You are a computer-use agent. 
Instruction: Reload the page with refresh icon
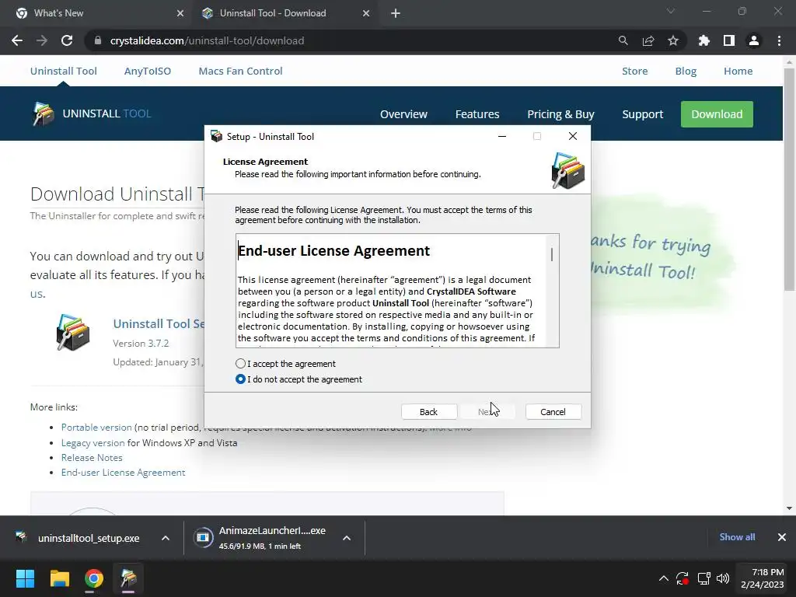pyautogui.click(x=67, y=40)
